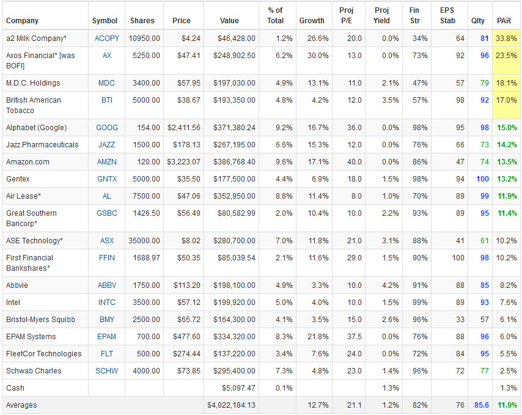
Task: Open the FLT ticker symbol link
Action: point(106,353)
